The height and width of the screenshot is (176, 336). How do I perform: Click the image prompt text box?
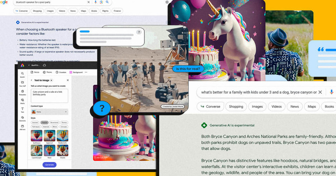[49, 96]
